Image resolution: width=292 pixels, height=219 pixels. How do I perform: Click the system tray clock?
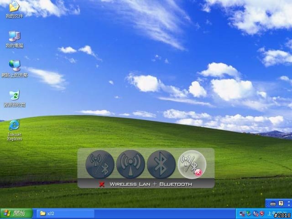278,214
